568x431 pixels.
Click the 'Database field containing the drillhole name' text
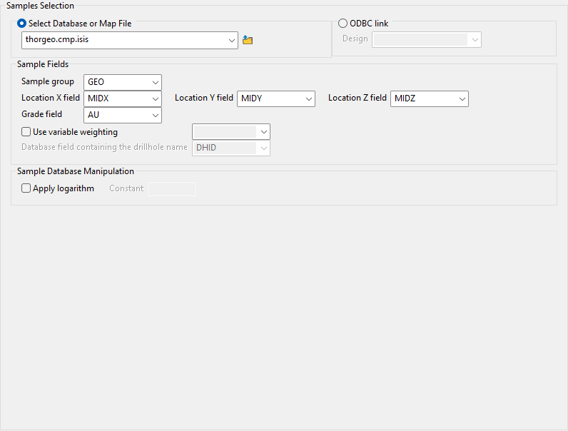(104, 147)
